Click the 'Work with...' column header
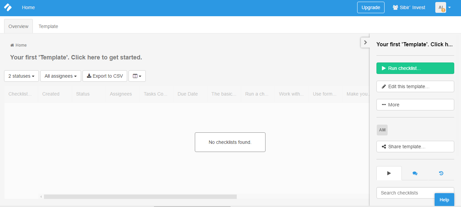 click(291, 94)
